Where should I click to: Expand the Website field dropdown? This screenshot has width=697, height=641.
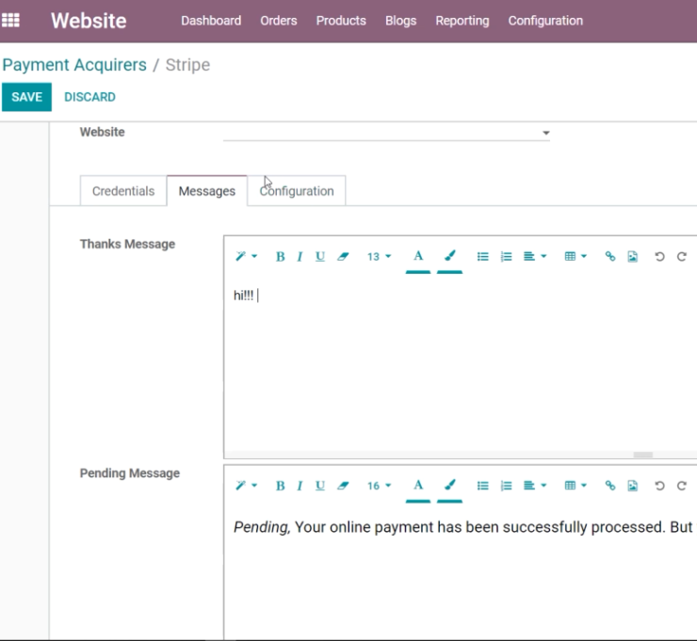coord(546,133)
